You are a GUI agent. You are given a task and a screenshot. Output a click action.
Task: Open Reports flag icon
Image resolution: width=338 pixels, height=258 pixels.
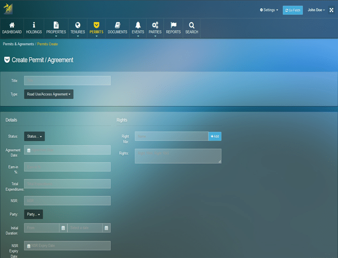(x=173, y=25)
